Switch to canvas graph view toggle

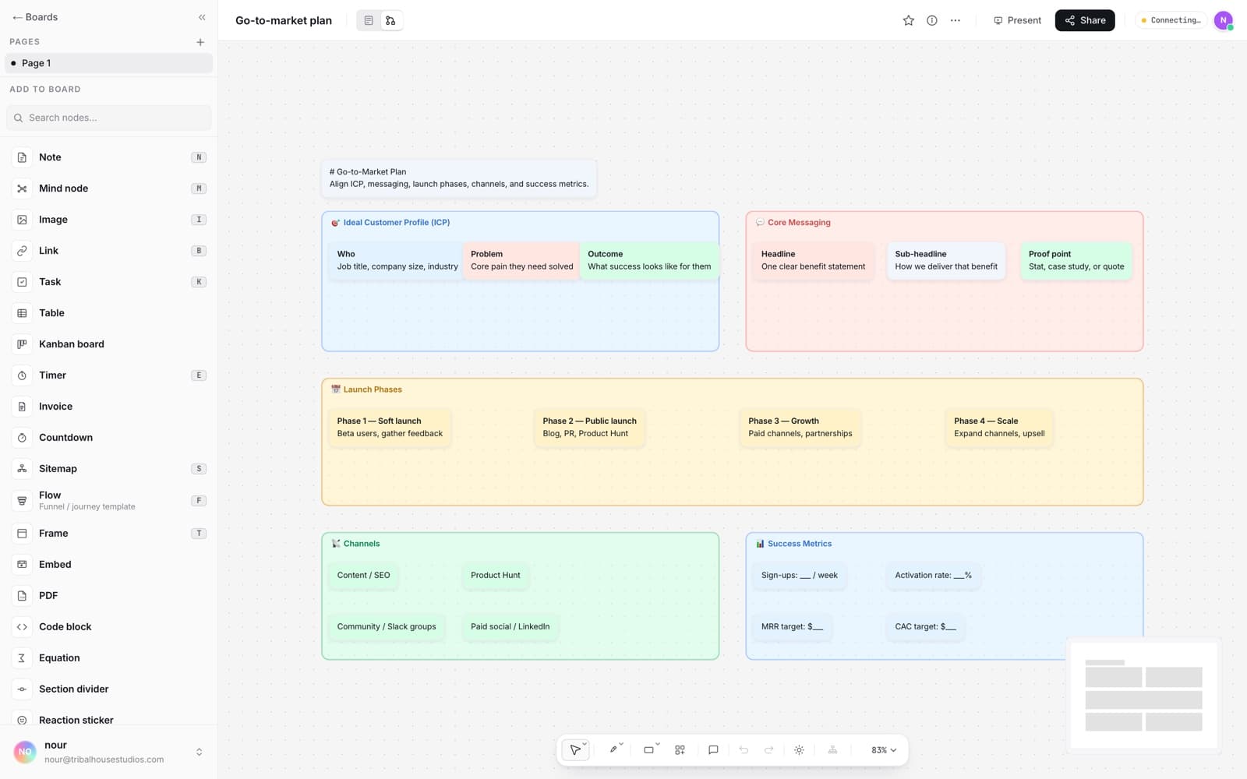pos(391,20)
